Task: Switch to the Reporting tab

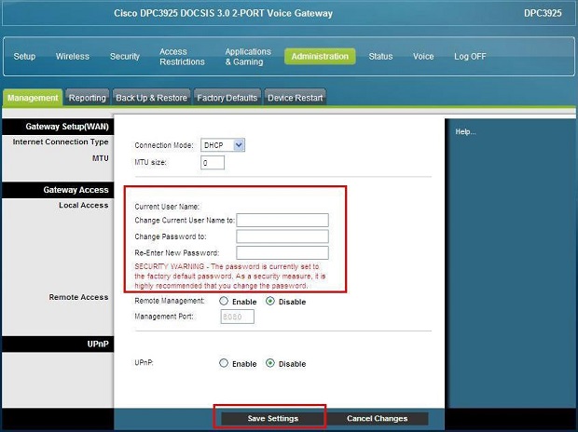Action: 88,98
